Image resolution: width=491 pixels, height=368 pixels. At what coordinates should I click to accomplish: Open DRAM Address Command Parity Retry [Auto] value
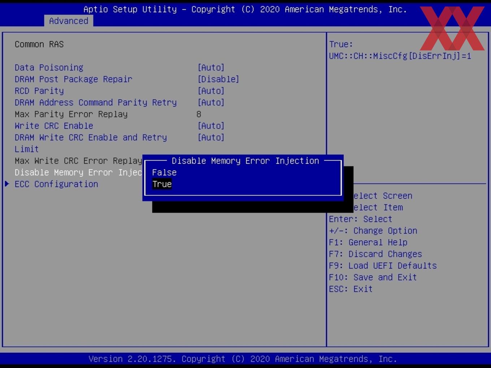click(x=211, y=102)
